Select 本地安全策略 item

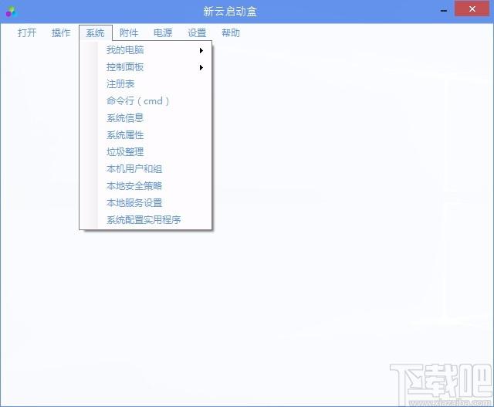(134, 186)
